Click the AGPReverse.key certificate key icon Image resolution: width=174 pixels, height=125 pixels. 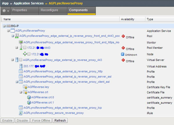click(25, 87)
